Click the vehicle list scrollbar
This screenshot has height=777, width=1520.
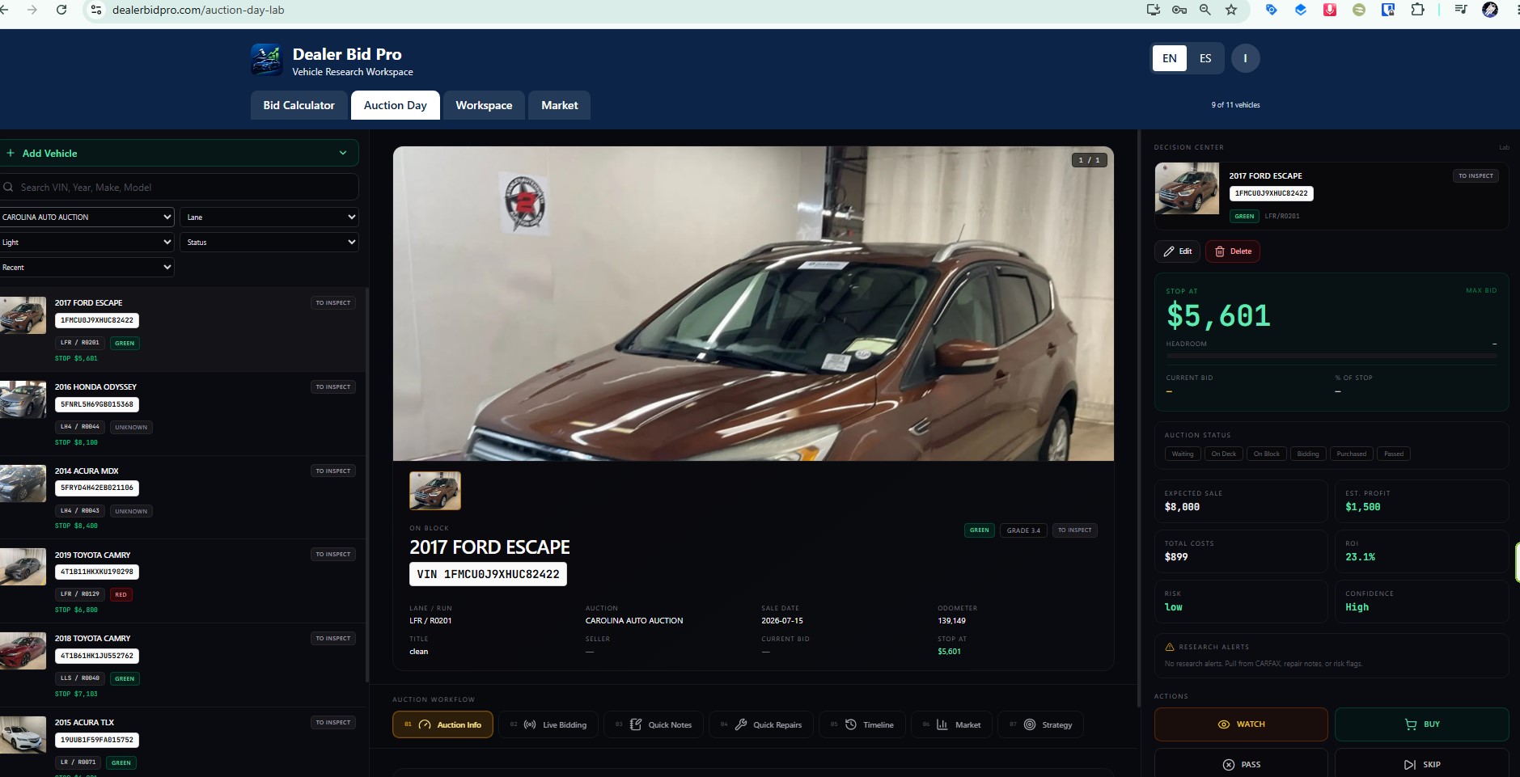(367, 485)
